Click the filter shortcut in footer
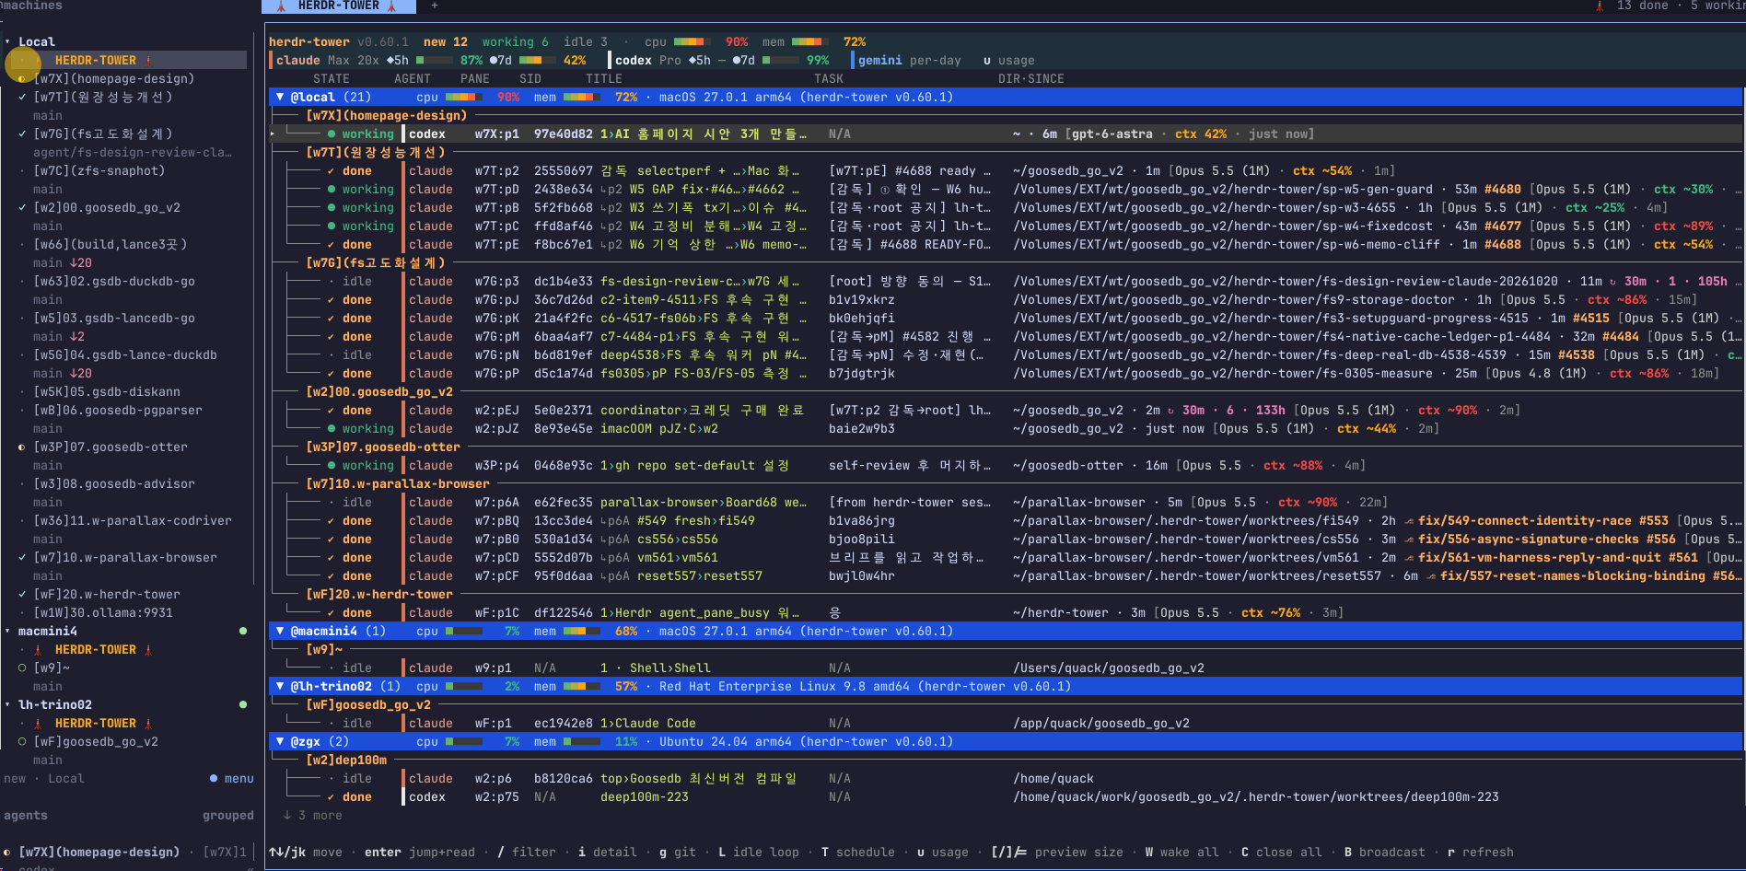Image resolution: width=1746 pixels, height=871 pixels. (x=527, y=853)
